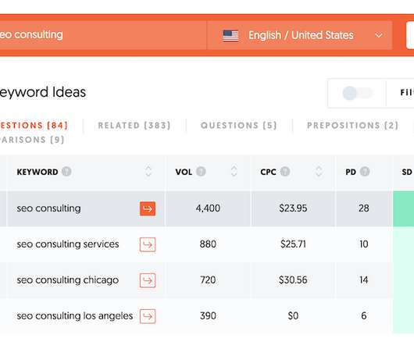The image size is (414, 345).
Task: Switch to the PREPOSITIONS (2) tab
Action: point(352,126)
